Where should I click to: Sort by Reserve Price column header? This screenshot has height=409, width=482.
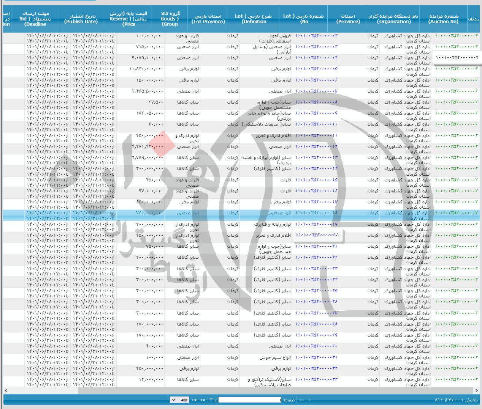coord(128,19)
